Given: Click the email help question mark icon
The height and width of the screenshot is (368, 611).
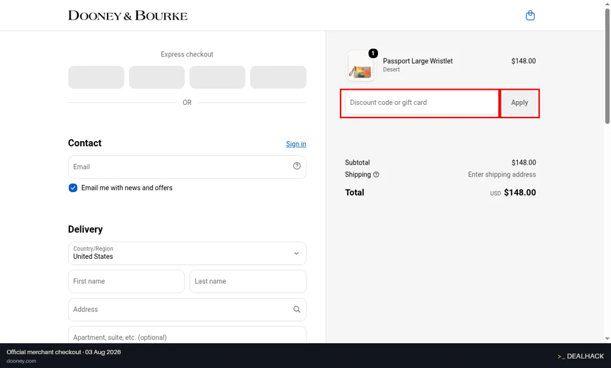Looking at the screenshot, I should pyautogui.click(x=297, y=166).
